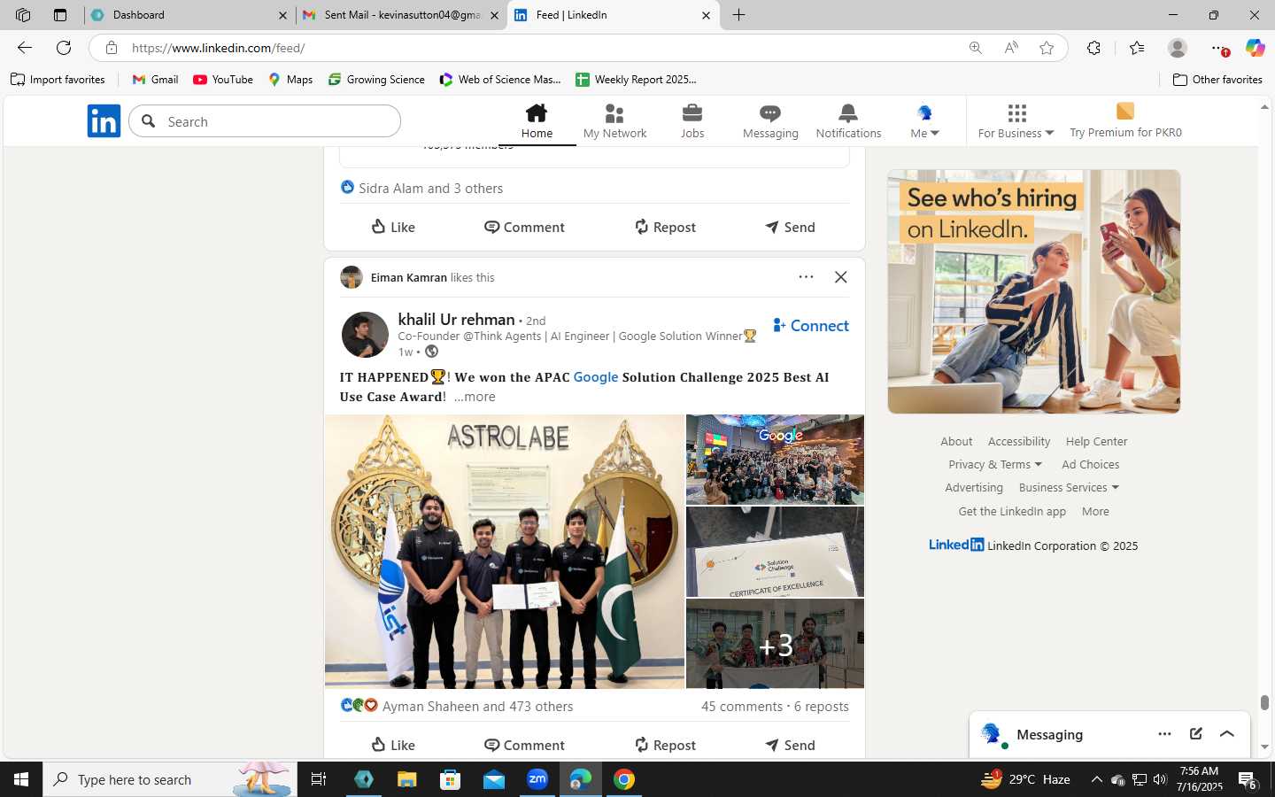The image size is (1275, 797).
Task: Send the Sidra Alam reacted post
Action: tap(790, 227)
